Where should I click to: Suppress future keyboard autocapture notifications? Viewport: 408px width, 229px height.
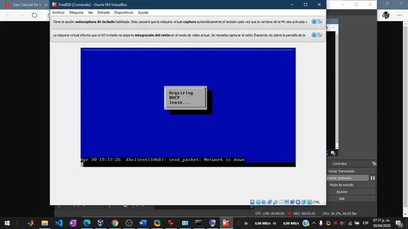tap(320, 22)
